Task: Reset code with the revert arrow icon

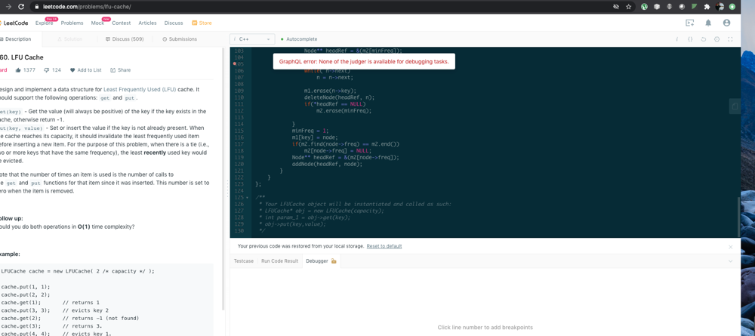Action: coord(704,39)
